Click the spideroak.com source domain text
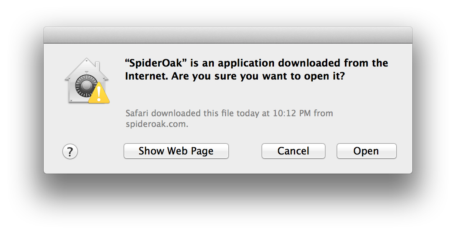 tap(156, 124)
